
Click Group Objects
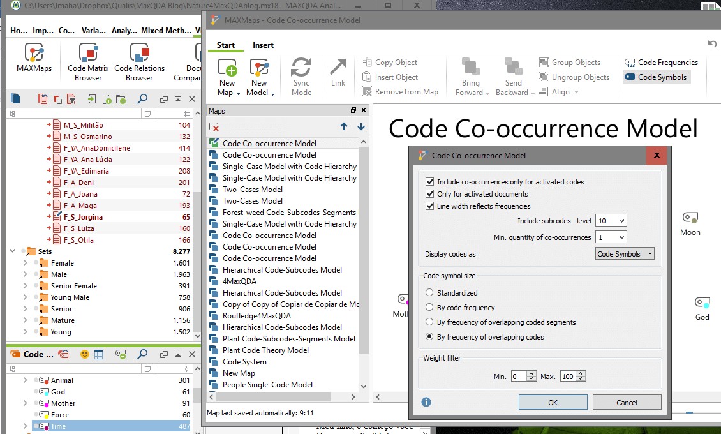click(x=570, y=62)
